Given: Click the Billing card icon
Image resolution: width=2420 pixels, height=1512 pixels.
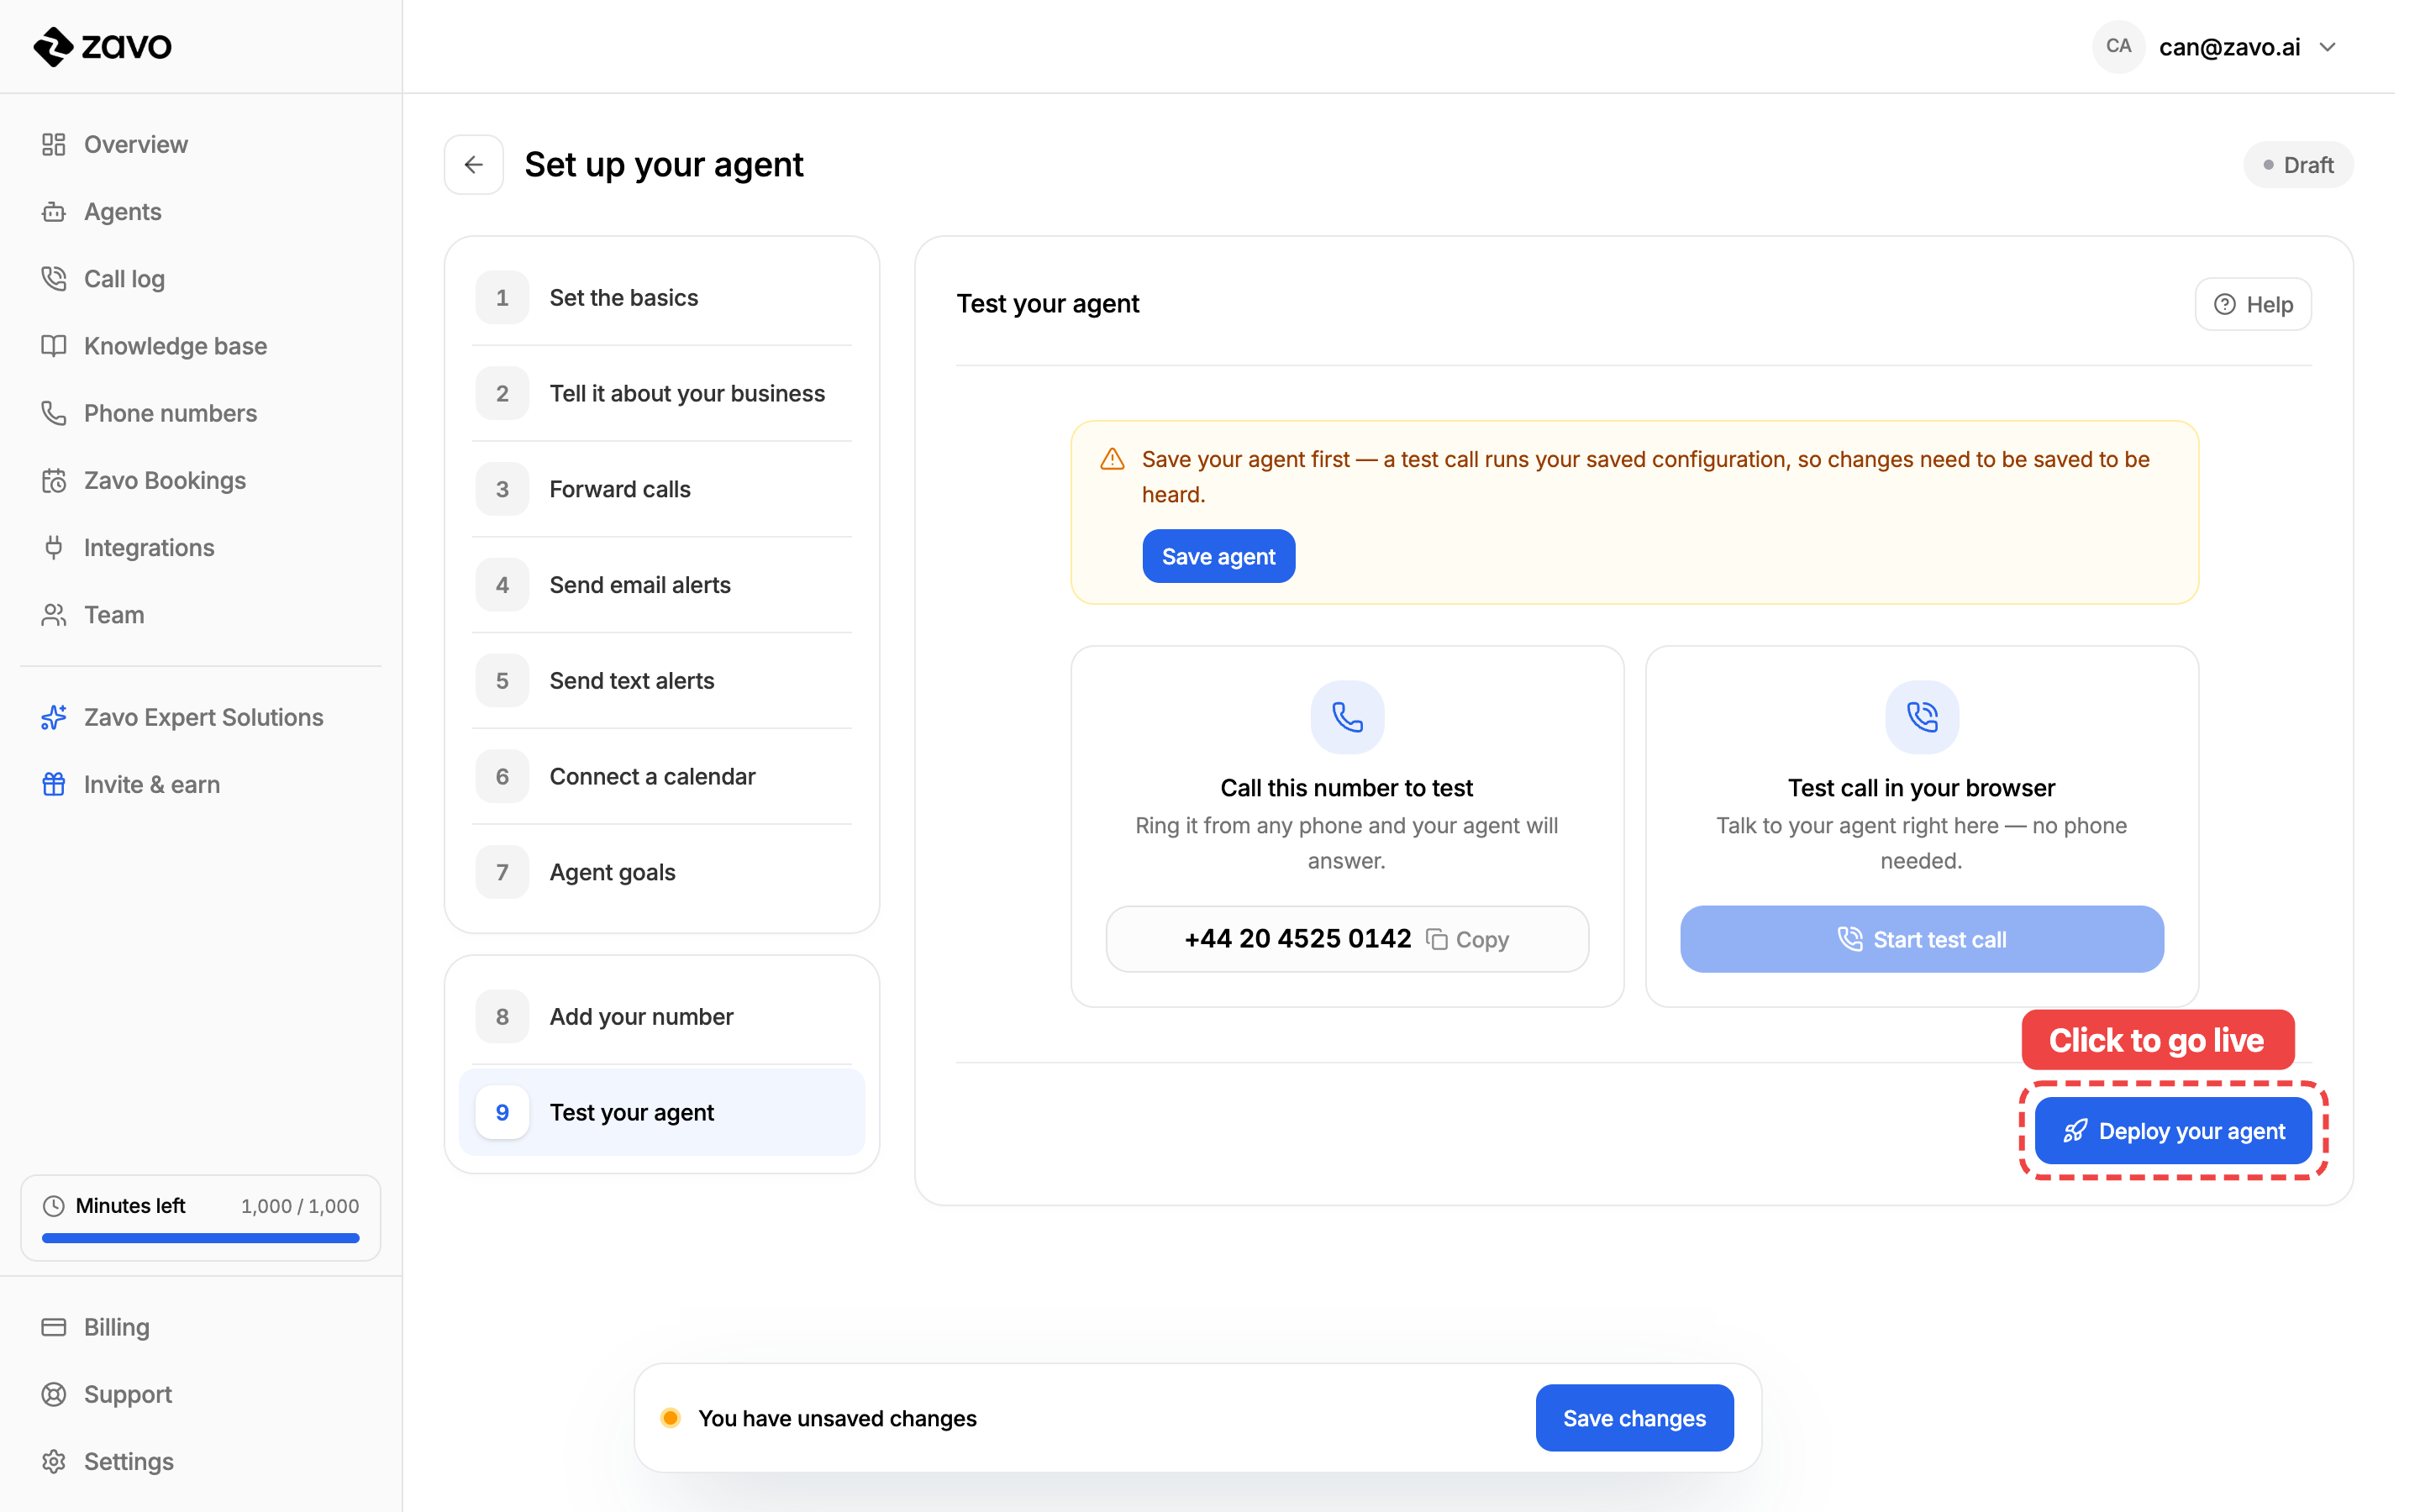Looking at the screenshot, I should coord(54,1326).
